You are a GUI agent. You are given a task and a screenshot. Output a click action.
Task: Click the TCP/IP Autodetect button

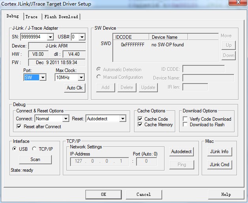coord(182,152)
